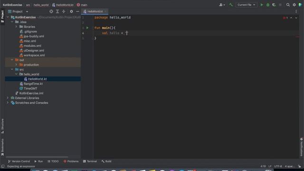Expand the libraries folder
Screen dimensions: 304x171
click(16, 27)
